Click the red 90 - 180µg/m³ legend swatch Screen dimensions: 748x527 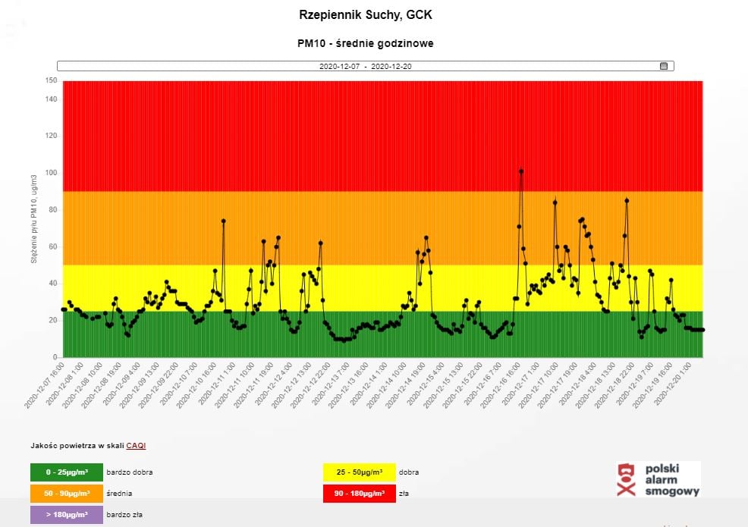pyautogui.click(x=360, y=494)
